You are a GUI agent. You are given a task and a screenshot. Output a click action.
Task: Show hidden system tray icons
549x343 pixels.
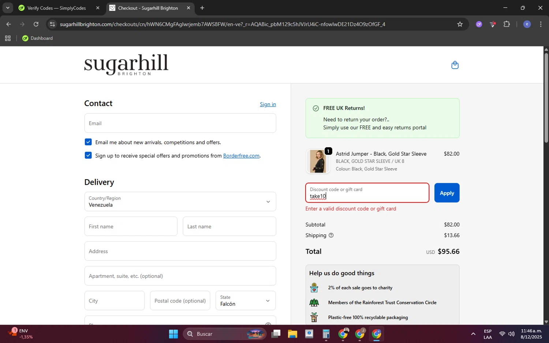click(473, 334)
